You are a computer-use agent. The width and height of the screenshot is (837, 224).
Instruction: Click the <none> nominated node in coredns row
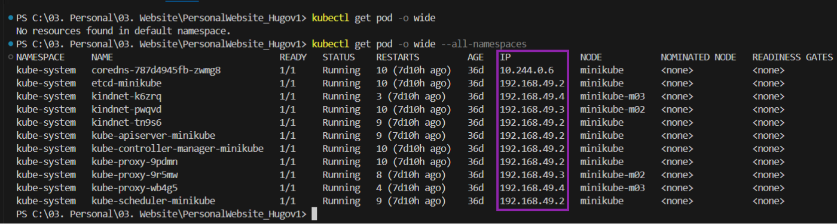677,70
